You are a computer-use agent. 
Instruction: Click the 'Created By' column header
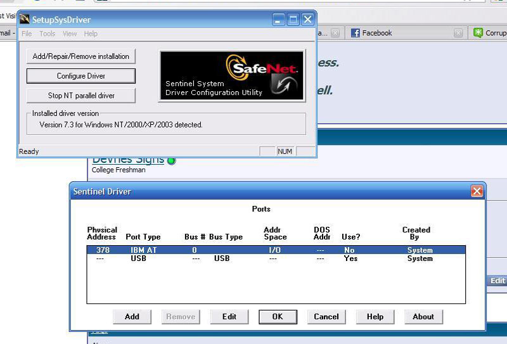(416, 233)
